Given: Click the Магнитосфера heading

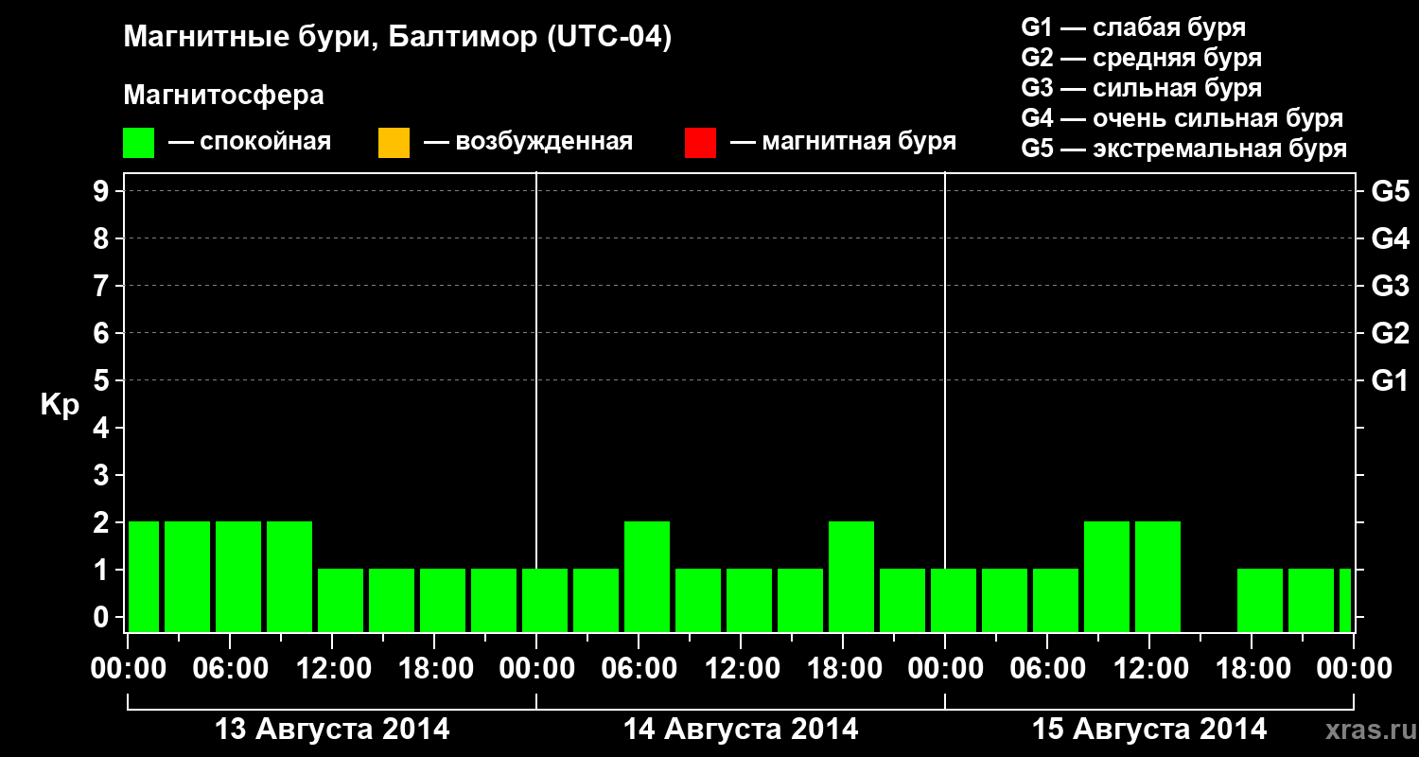Looking at the screenshot, I should (x=223, y=96).
